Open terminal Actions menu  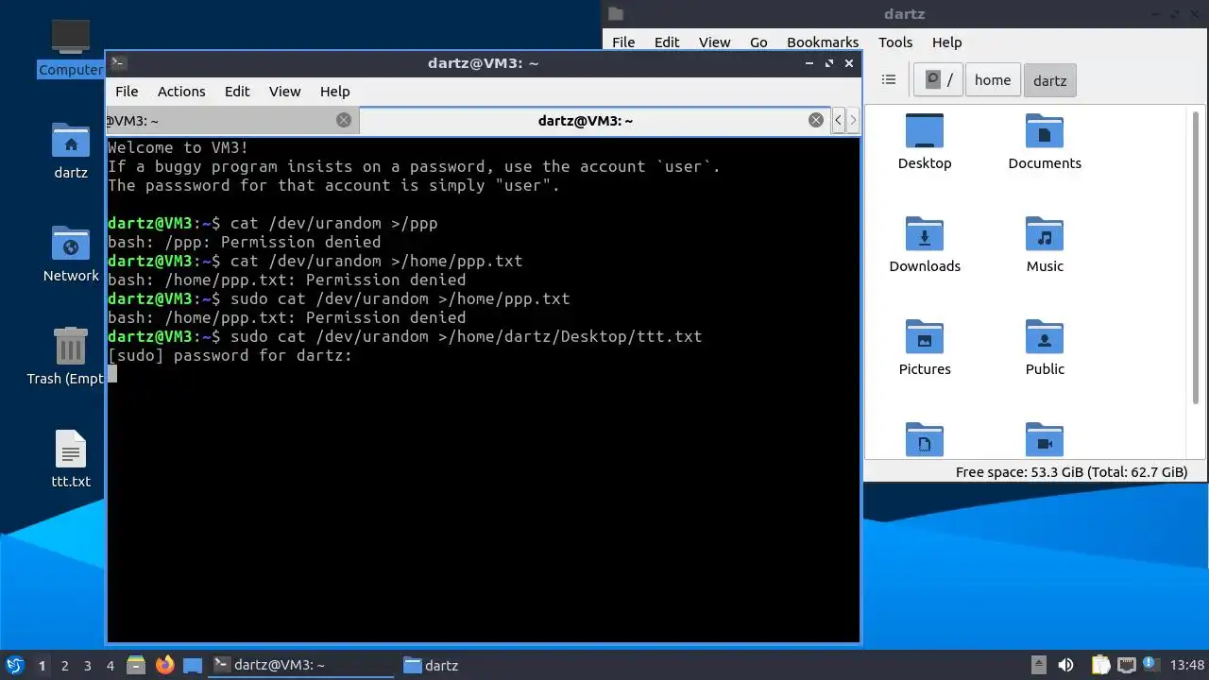coord(181,92)
